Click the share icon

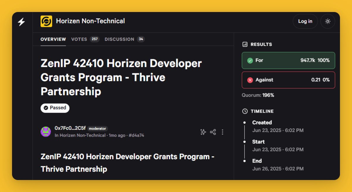(213, 132)
